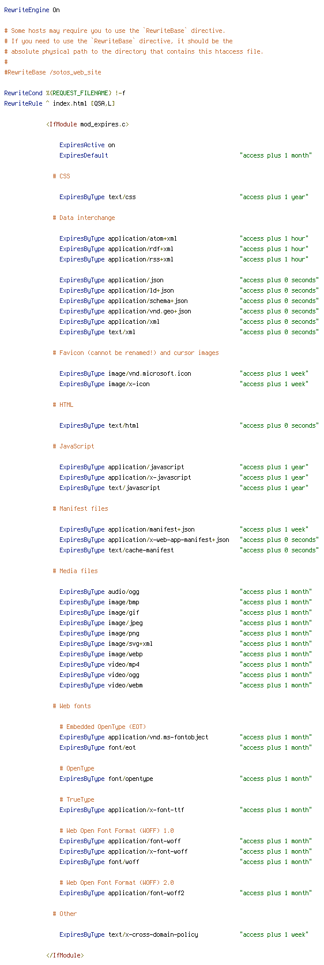The height and width of the screenshot is (965, 324).
Task: Click the RewriteEngine On directive
Action: (x=32, y=10)
